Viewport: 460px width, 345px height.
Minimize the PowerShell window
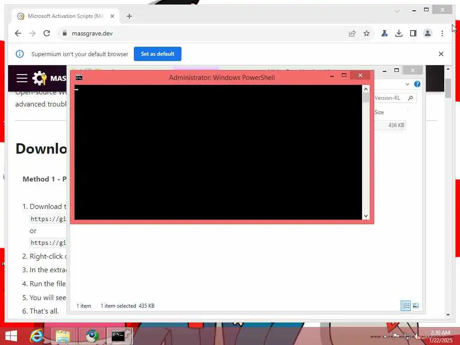[x=332, y=76]
